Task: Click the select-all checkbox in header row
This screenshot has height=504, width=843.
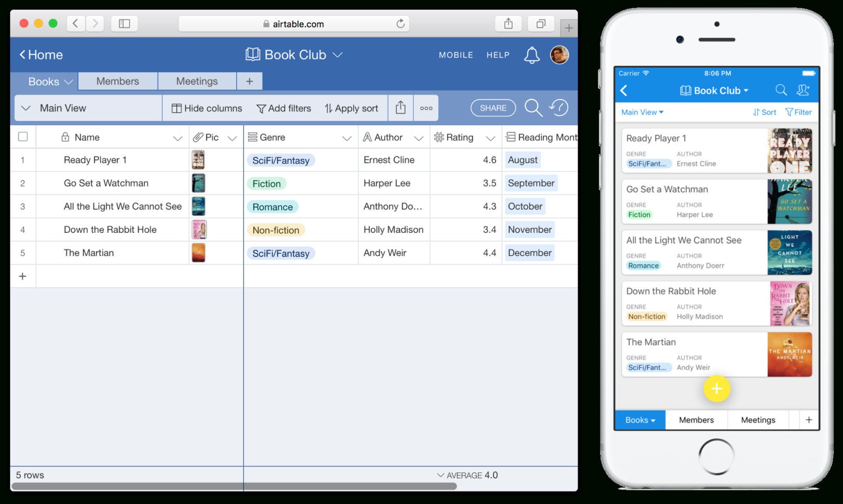Action: click(23, 136)
